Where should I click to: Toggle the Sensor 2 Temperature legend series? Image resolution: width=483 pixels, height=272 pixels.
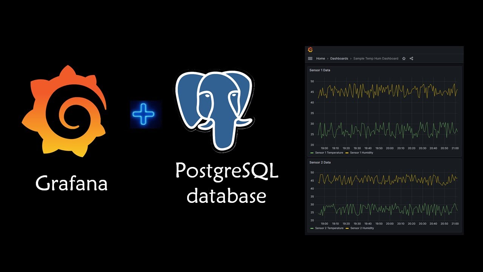click(x=327, y=228)
